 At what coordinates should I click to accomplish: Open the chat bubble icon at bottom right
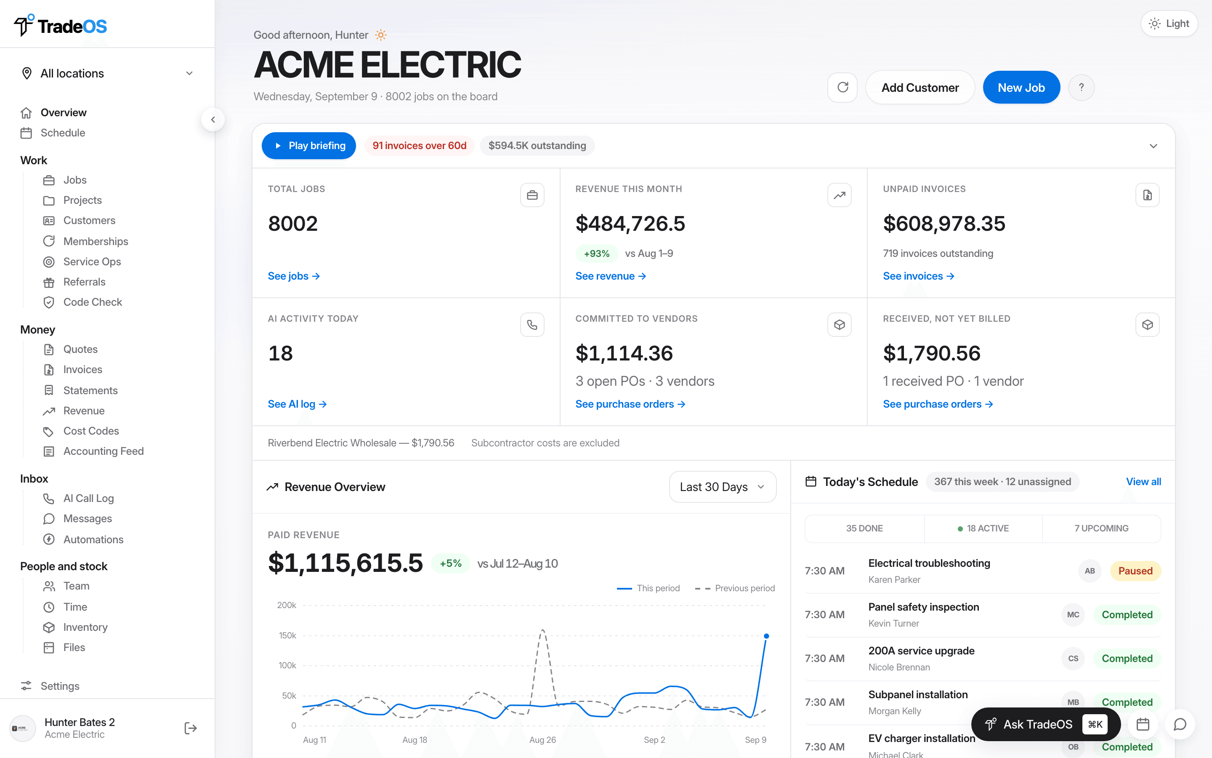pos(1180,724)
